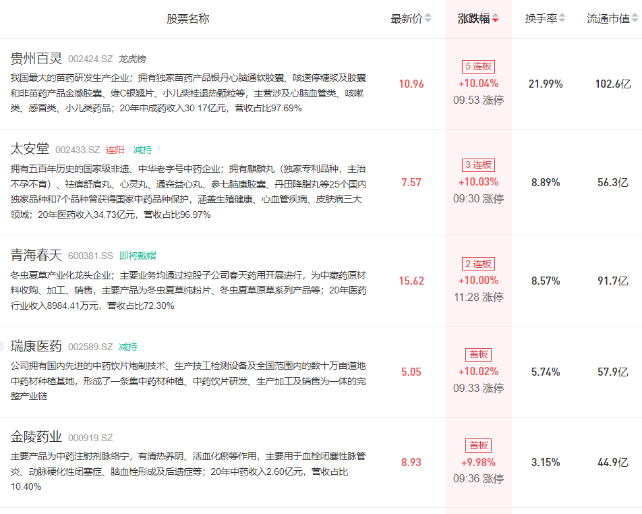Viewport: 642px width, 514px height.
Task: Open the 贵州百灵 stock page
Action: [36, 59]
